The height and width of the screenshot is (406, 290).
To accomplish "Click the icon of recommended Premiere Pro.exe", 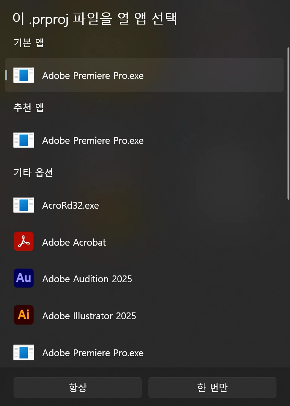I will [x=24, y=140].
